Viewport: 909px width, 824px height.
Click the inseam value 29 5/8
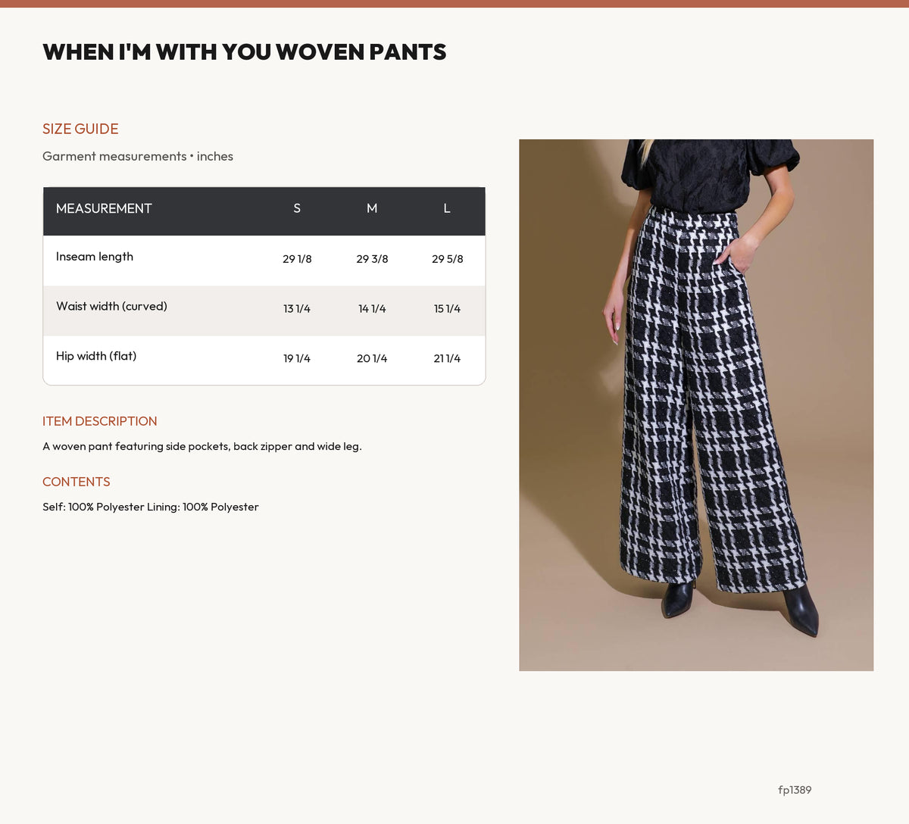447,259
